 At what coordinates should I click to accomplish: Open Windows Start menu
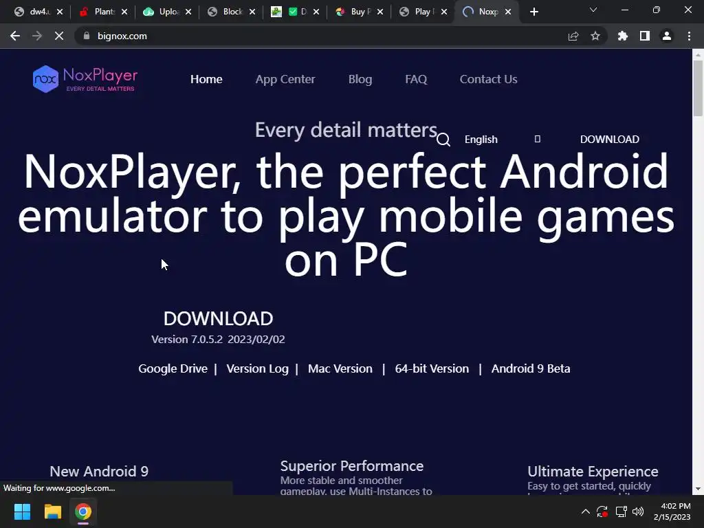(22, 511)
